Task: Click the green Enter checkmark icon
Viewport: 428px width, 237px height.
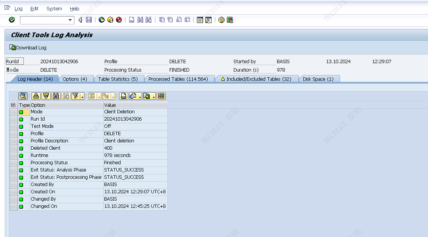Action: (x=12, y=20)
